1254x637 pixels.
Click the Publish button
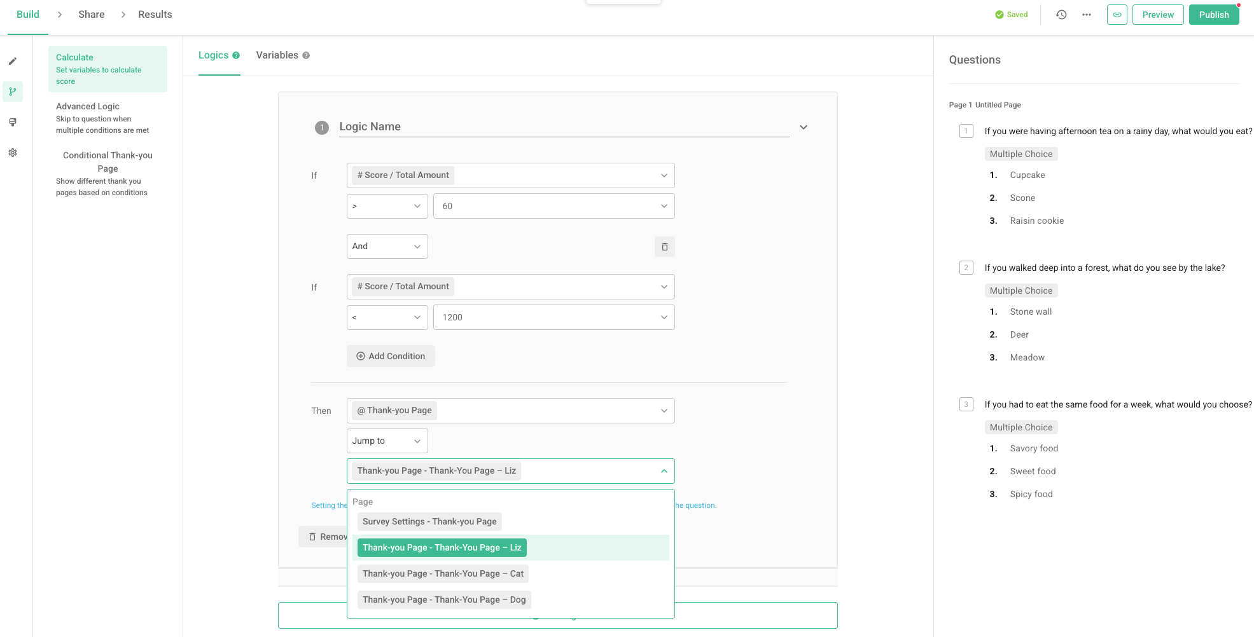pyautogui.click(x=1213, y=15)
